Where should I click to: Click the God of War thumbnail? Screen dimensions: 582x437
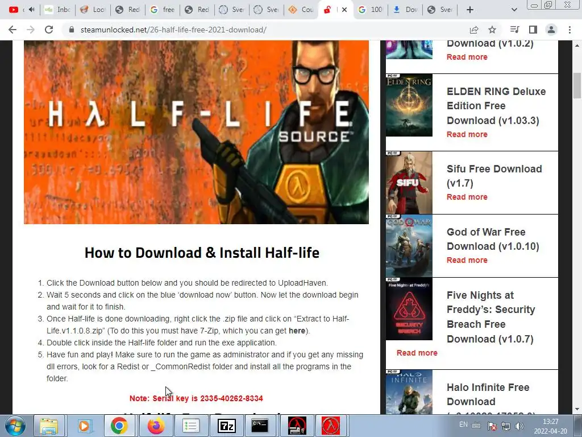coord(409,246)
